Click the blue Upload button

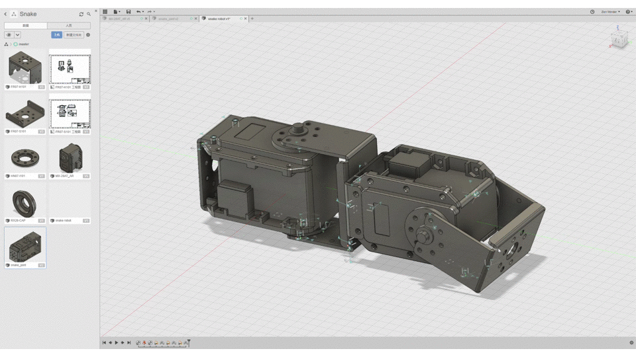coord(57,35)
